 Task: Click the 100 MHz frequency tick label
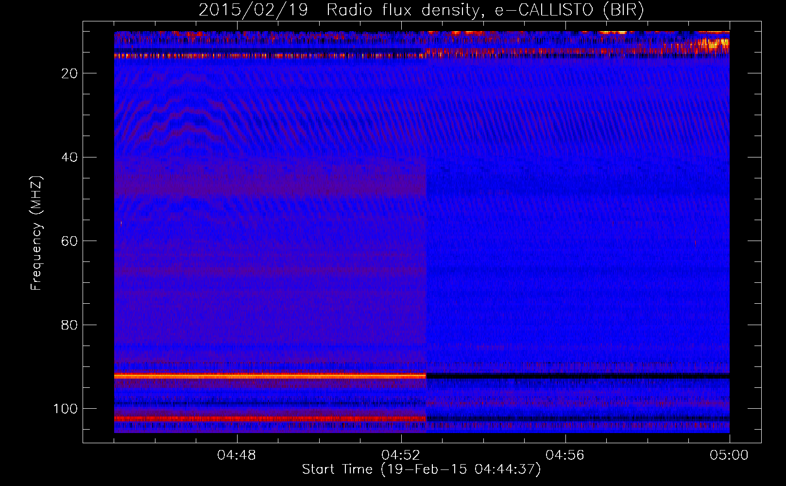(66, 409)
